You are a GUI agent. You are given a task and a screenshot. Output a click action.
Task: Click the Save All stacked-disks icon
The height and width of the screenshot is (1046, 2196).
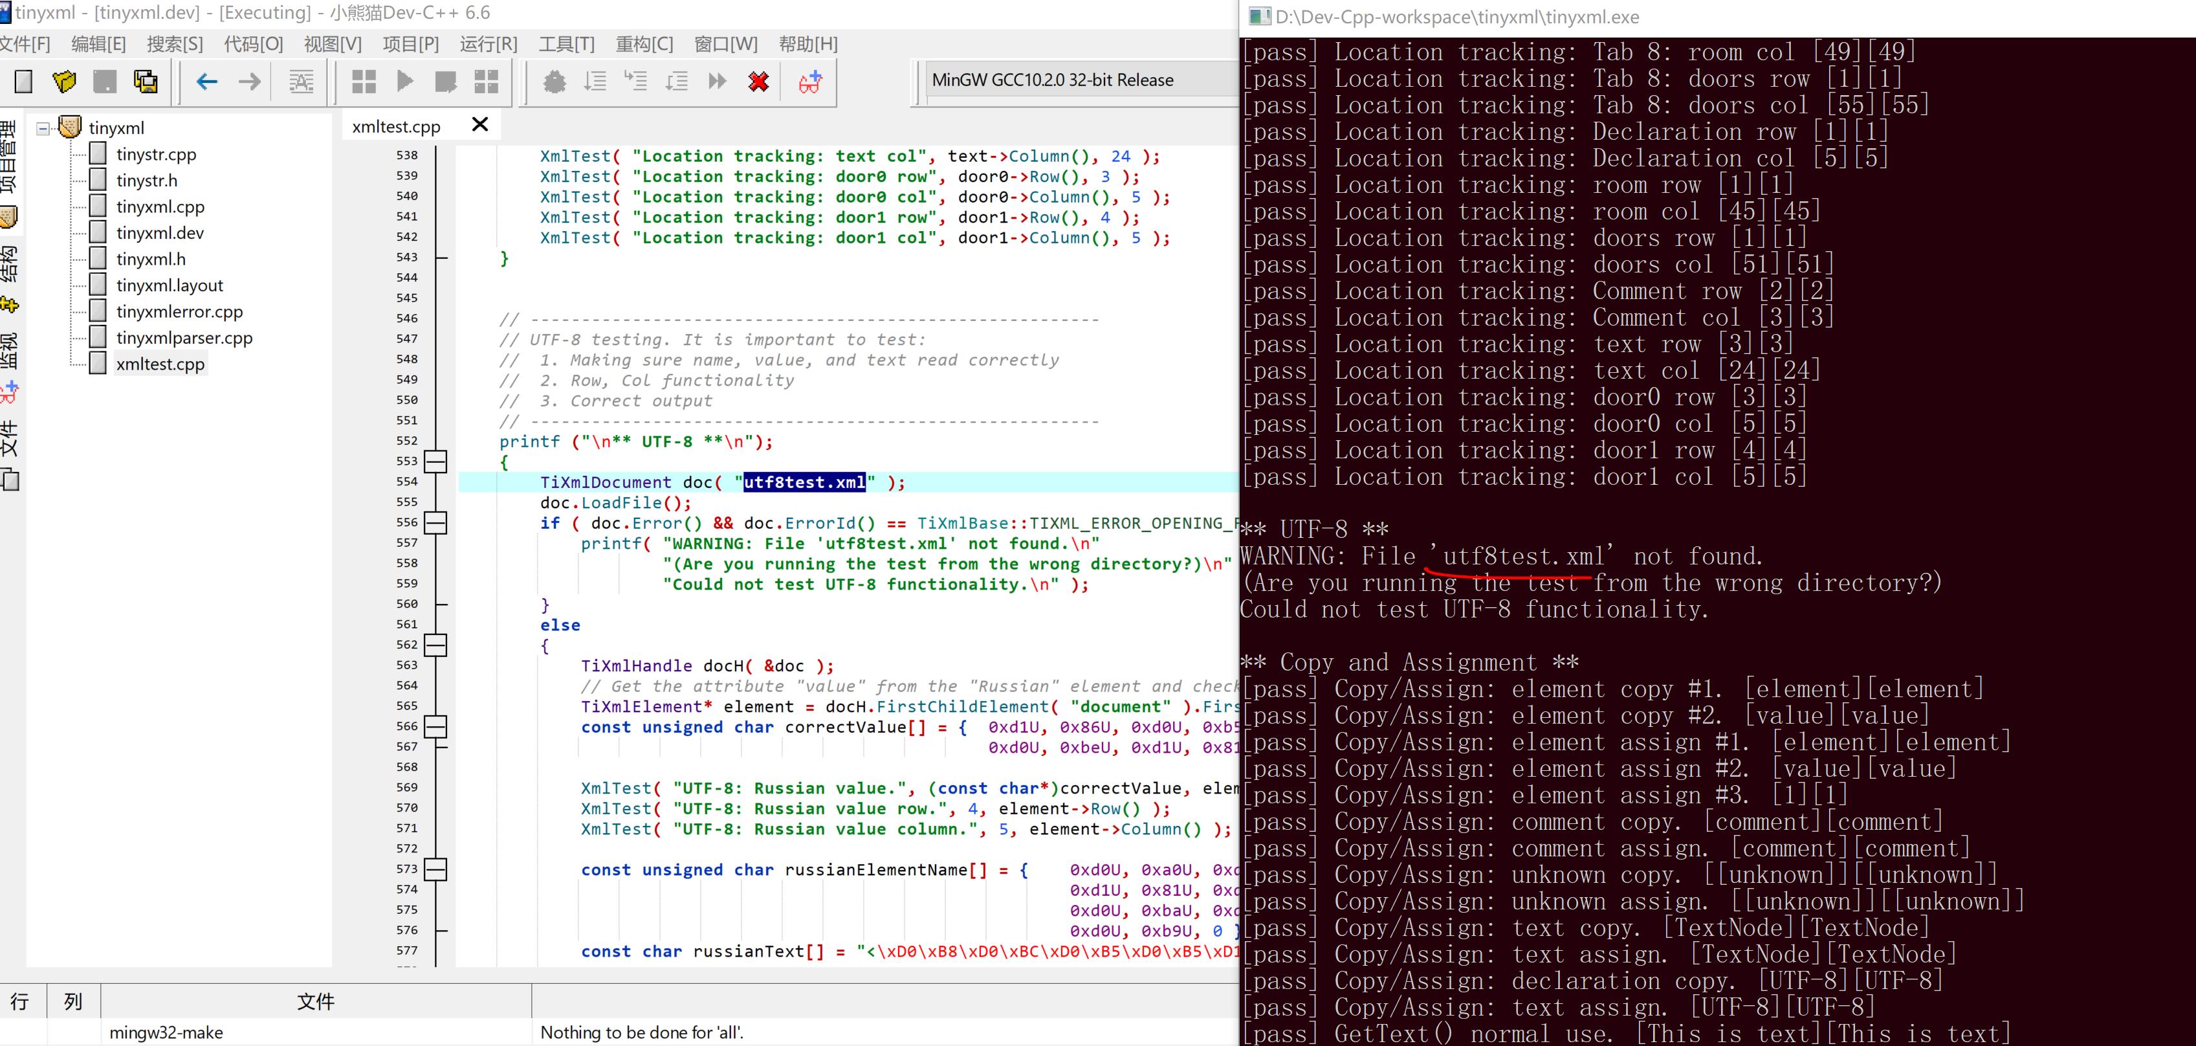[146, 81]
